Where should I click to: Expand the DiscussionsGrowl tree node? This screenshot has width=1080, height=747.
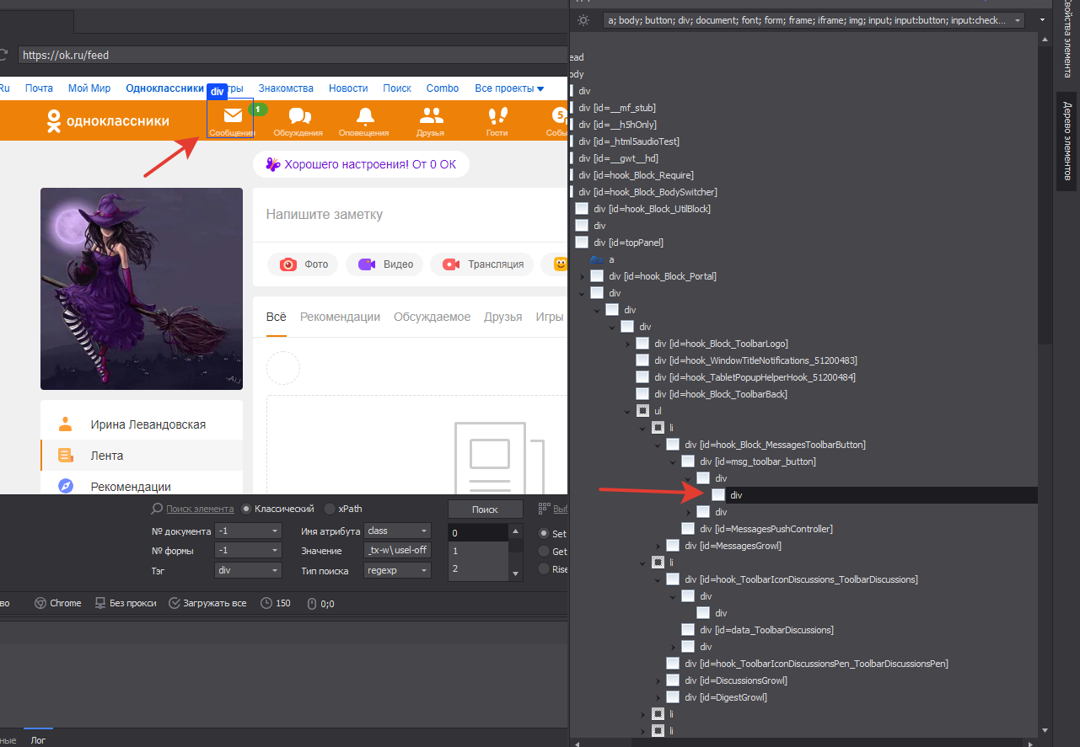click(658, 680)
